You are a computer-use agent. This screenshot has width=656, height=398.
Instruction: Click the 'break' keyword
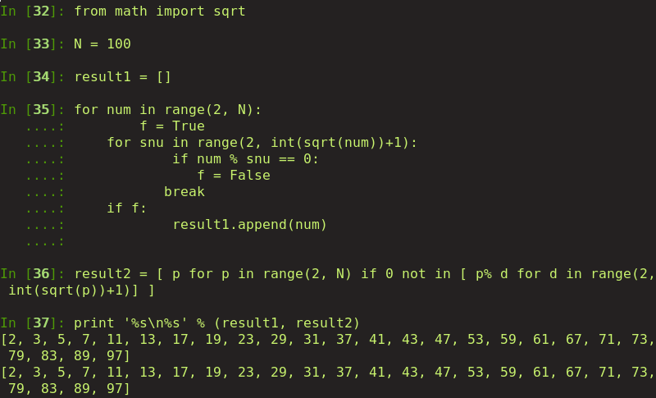(x=184, y=191)
